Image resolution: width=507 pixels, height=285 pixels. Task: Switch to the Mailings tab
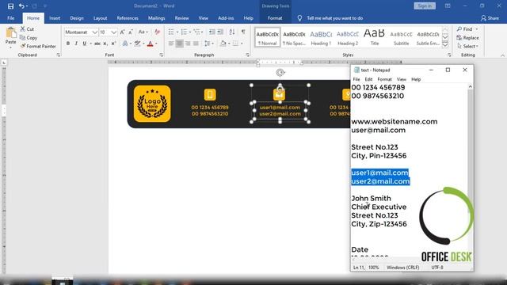point(157,18)
